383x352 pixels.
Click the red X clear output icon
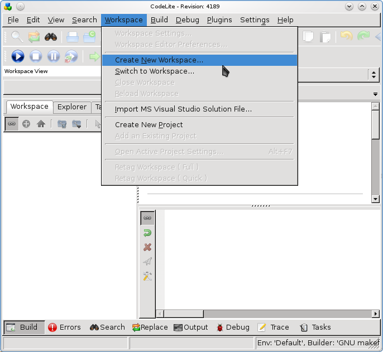pyautogui.click(x=147, y=247)
